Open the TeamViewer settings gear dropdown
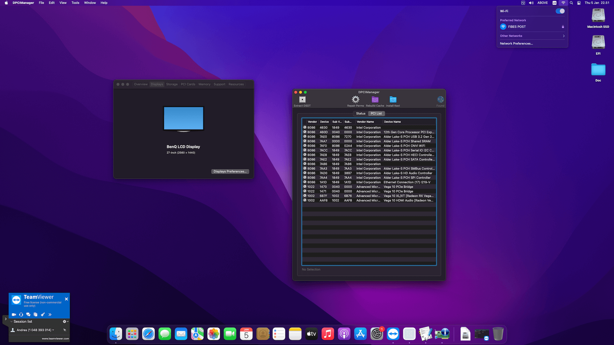Screen dimensions: 614x345 (x=65, y=322)
